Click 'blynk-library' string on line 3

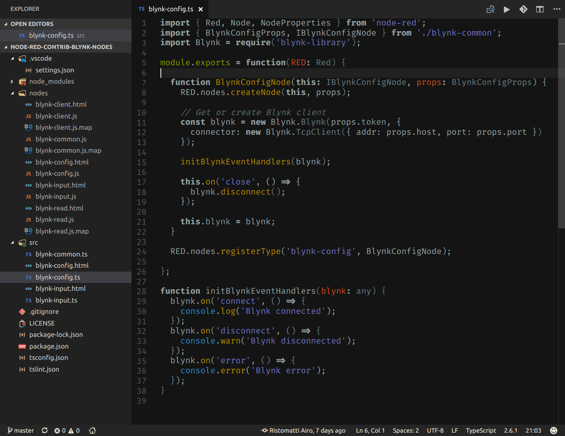click(x=313, y=43)
